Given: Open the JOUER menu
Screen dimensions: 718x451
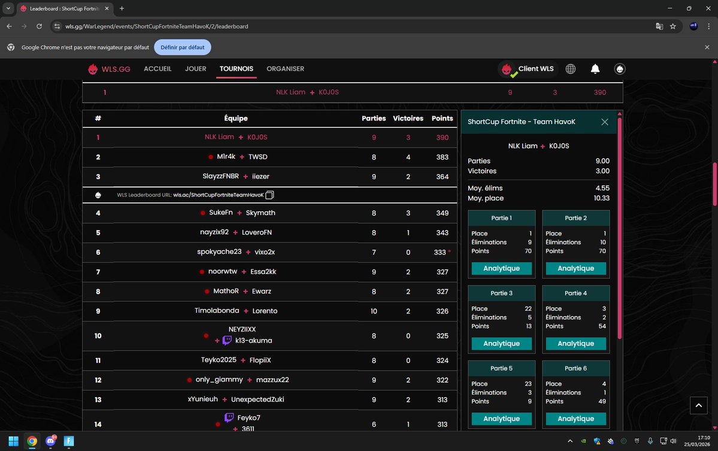Looking at the screenshot, I should pyautogui.click(x=196, y=69).
